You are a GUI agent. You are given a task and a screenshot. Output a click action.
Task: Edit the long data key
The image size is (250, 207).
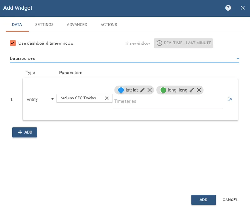[x=192, y=90]
